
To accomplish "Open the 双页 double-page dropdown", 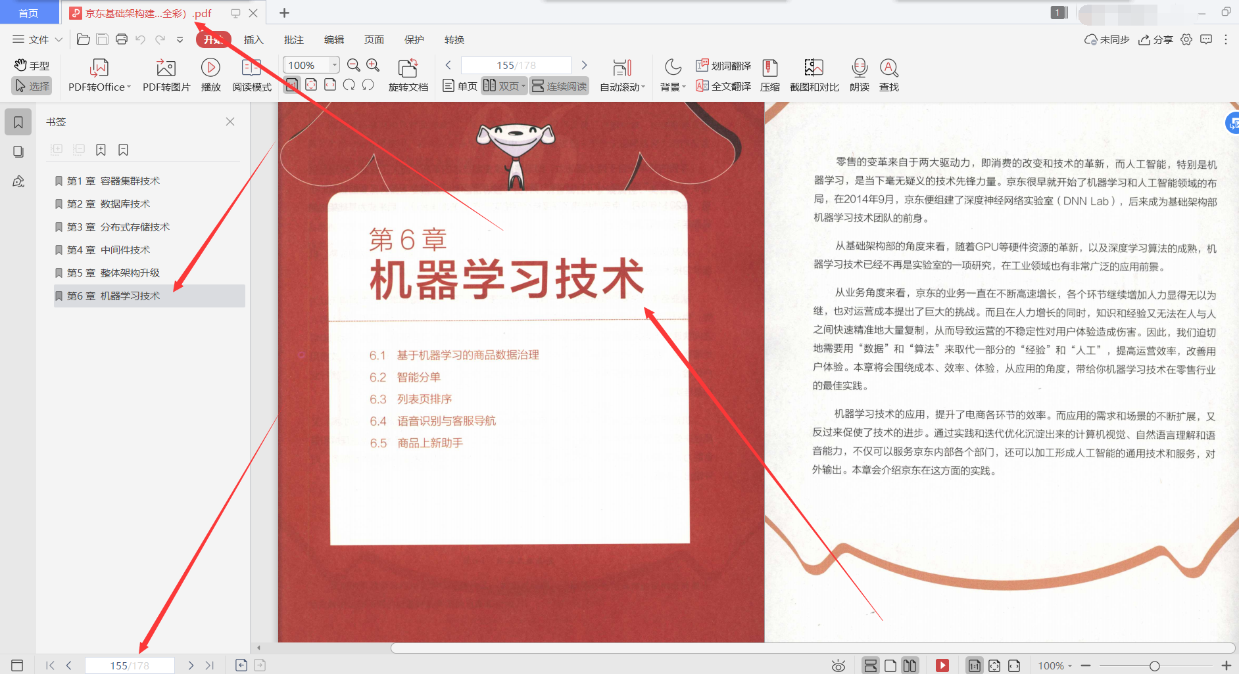I will coord(504,86).
